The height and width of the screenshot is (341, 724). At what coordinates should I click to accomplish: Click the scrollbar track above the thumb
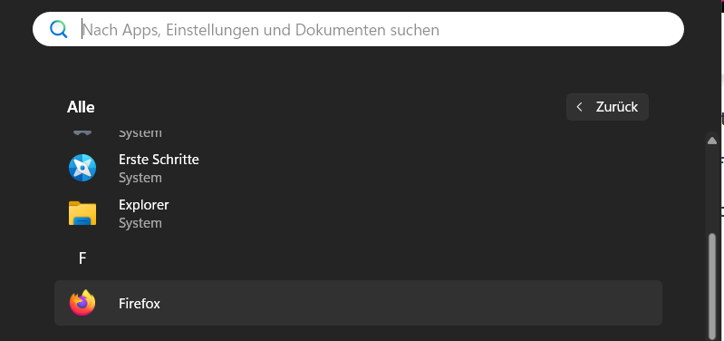click(712, 190)
